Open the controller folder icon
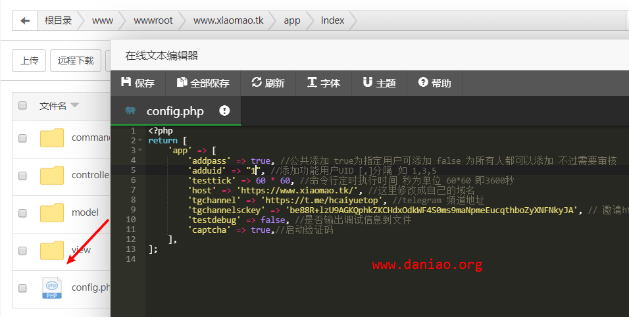 pyautogui.click(x=52, y=175)
